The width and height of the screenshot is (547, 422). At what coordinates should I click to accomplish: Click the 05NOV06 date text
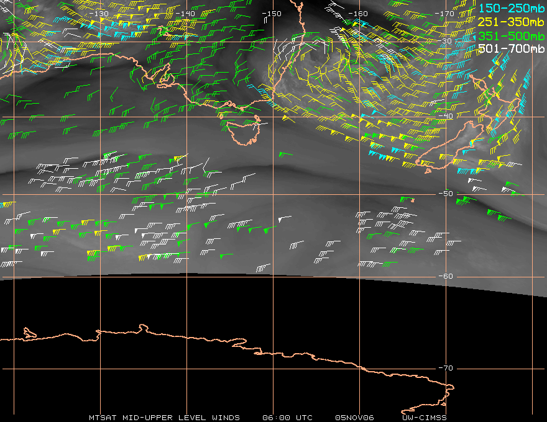coord(354,418)
